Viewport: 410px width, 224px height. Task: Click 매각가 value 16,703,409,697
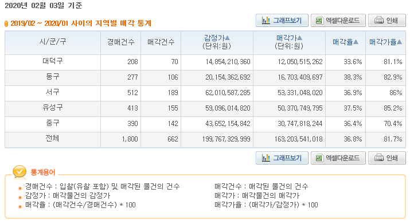(300, 77)
